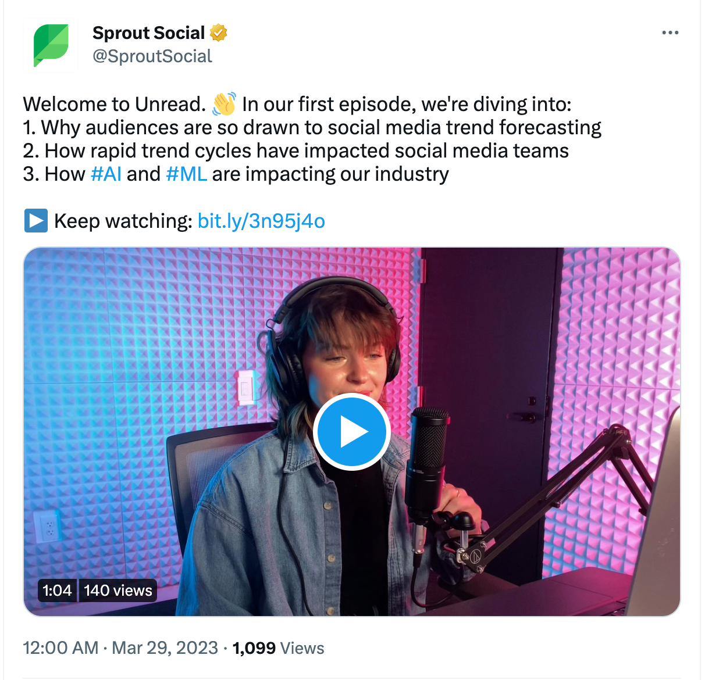Screen dimensions: 705x680
Task: Click the Sprout Social leaf logo avatar
Action: click(x=51, y=45)
